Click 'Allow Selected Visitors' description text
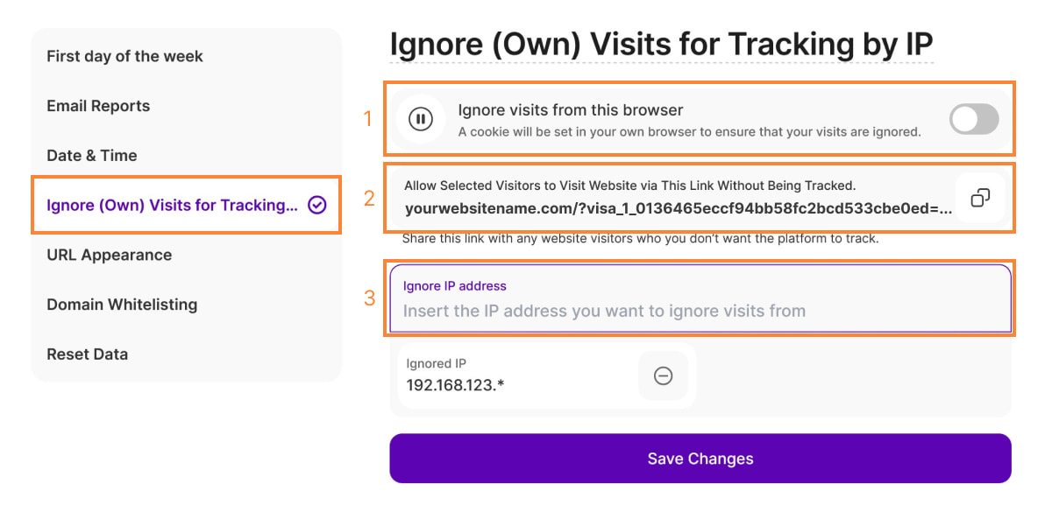1052x512 pixels. [629, 186]
